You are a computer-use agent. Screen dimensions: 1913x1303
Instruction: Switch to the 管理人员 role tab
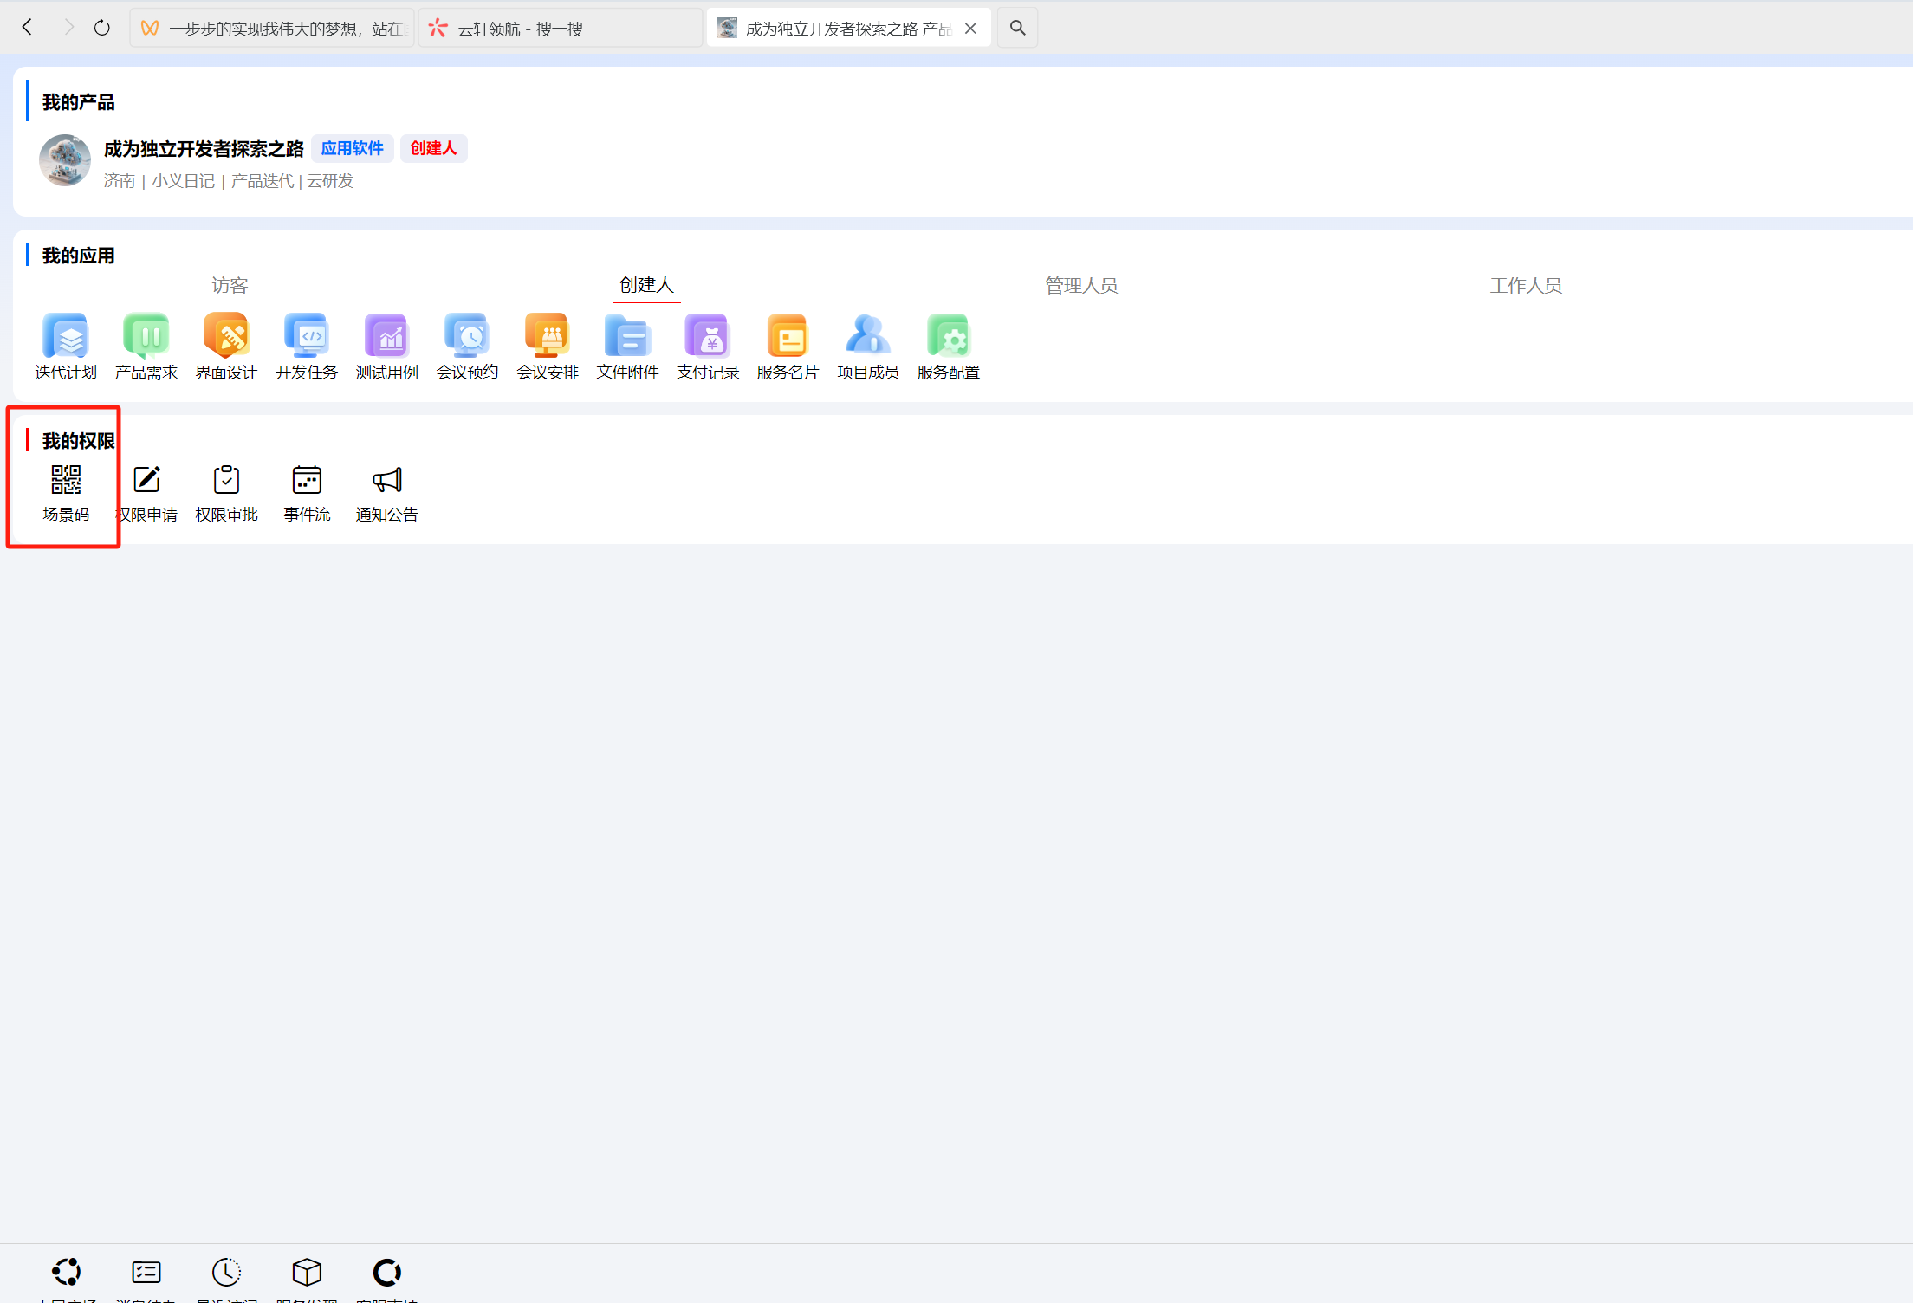[x=1081, y=285]
